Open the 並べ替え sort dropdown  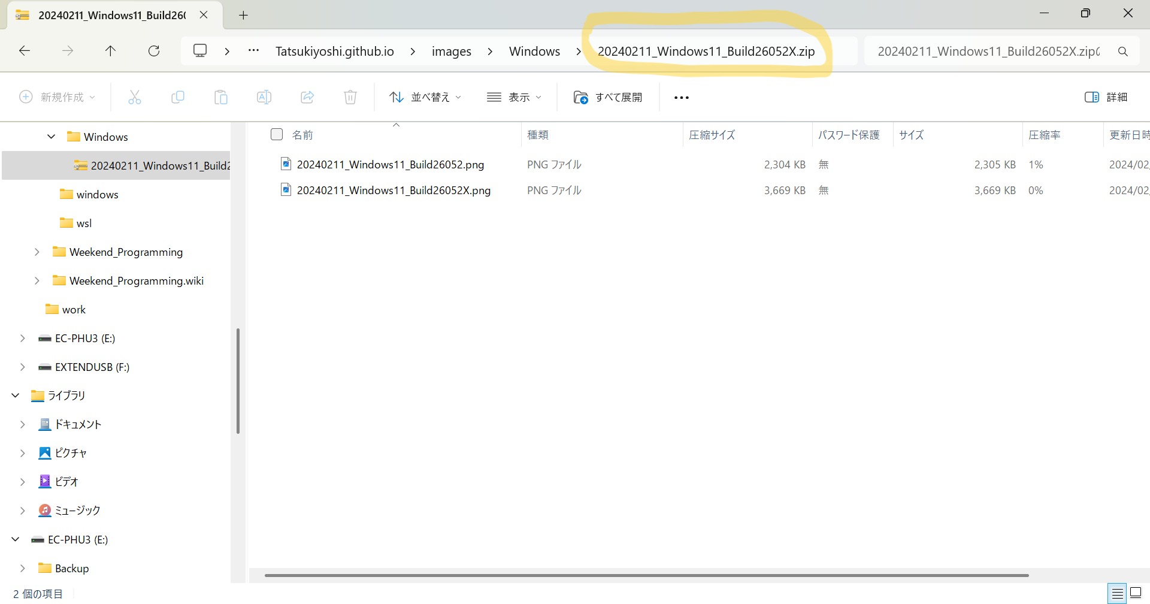(x=425, y=97)
